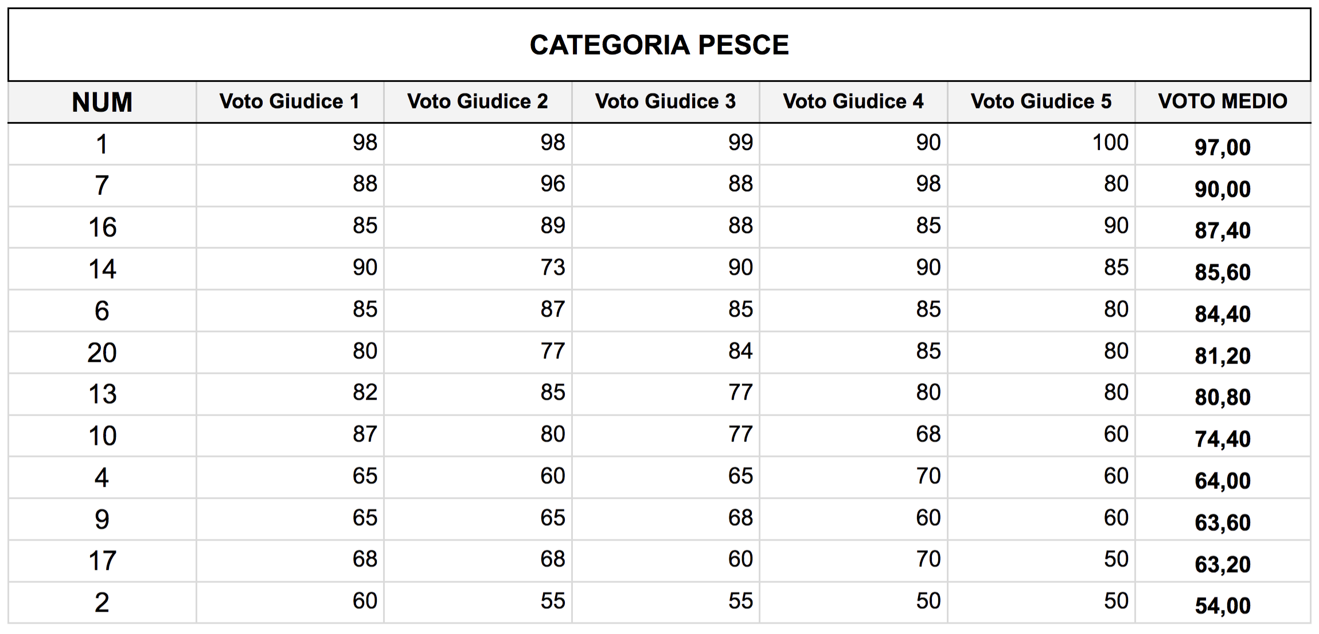This screenshot has width=1319, height=634.
Task: Click the average 64,00 cell
Action: (1223, 478)
